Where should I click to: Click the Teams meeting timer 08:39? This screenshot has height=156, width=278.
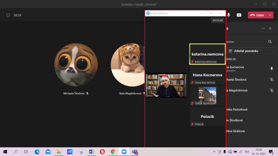(17, 15)
